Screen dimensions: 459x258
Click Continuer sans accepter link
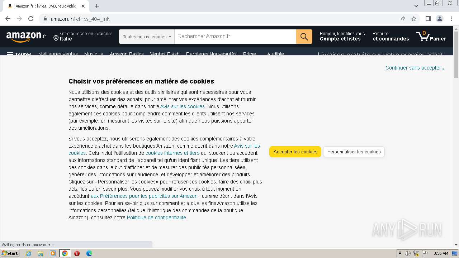coord(415,68)
